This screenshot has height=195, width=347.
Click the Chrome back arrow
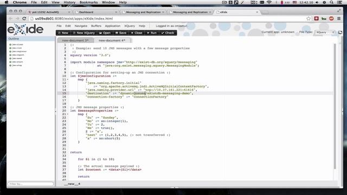coord(11,18)
